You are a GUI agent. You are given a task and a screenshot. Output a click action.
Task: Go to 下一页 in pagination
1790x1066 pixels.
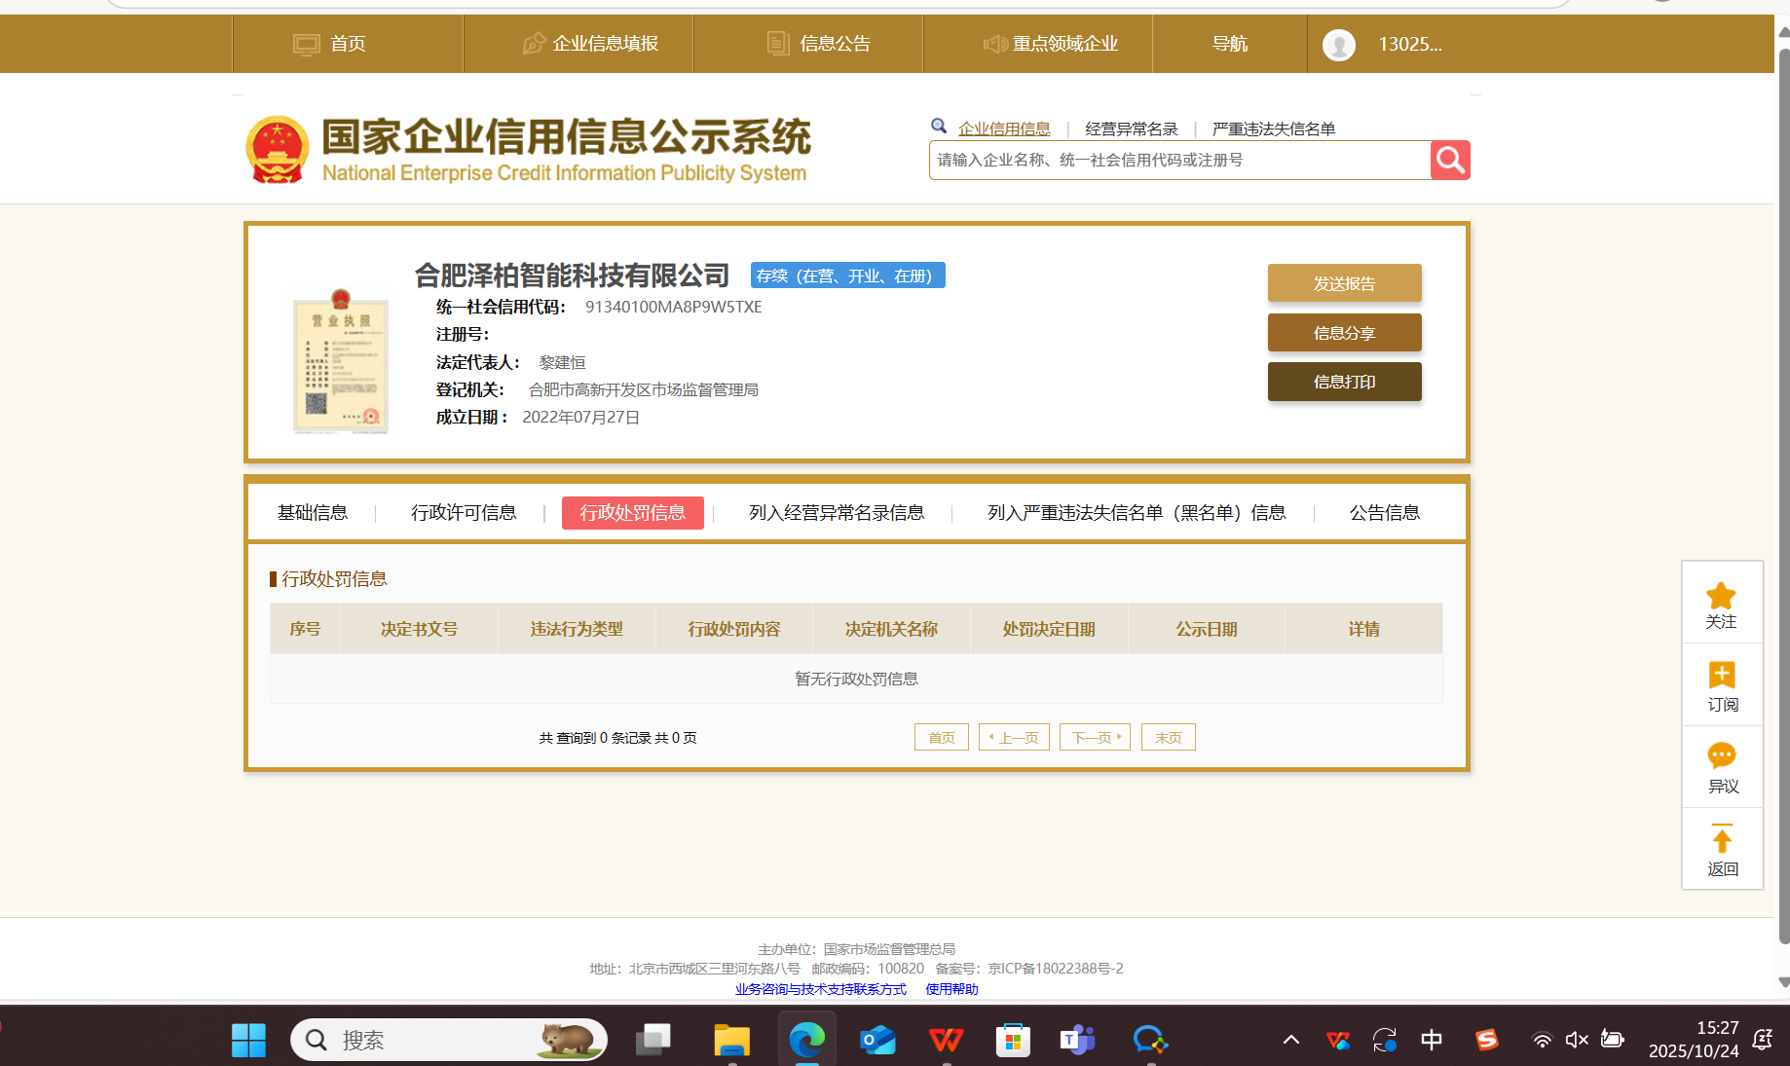click(1096, 738)
